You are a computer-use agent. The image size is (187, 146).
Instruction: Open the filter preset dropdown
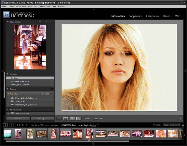point(171,125)
